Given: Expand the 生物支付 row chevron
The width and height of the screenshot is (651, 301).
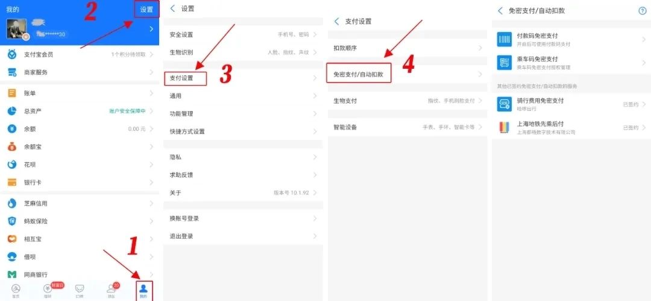Looking at the screenshot, I should [480, 101].
